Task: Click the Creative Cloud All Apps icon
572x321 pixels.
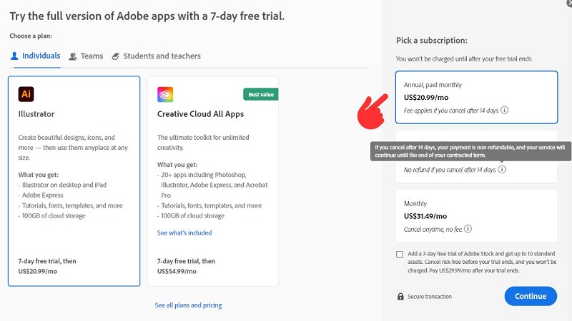Action: [x=165, y=94]
